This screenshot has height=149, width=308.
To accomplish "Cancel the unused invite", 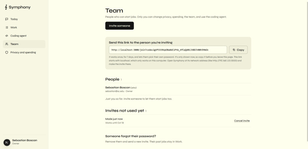I will point(242,121).
